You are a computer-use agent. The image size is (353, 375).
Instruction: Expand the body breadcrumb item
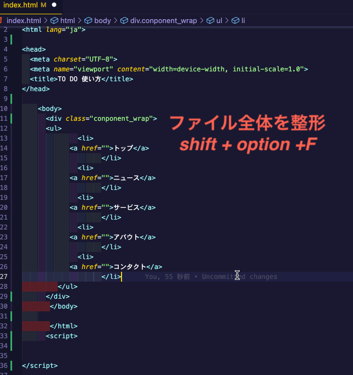point(102,20)
